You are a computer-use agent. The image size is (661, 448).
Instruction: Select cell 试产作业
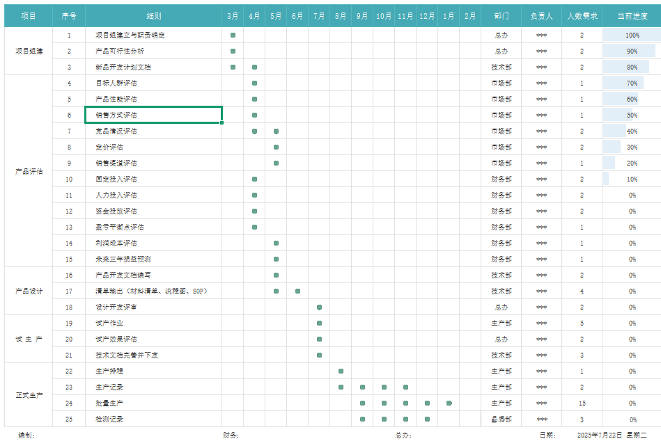tap(153, 323)
